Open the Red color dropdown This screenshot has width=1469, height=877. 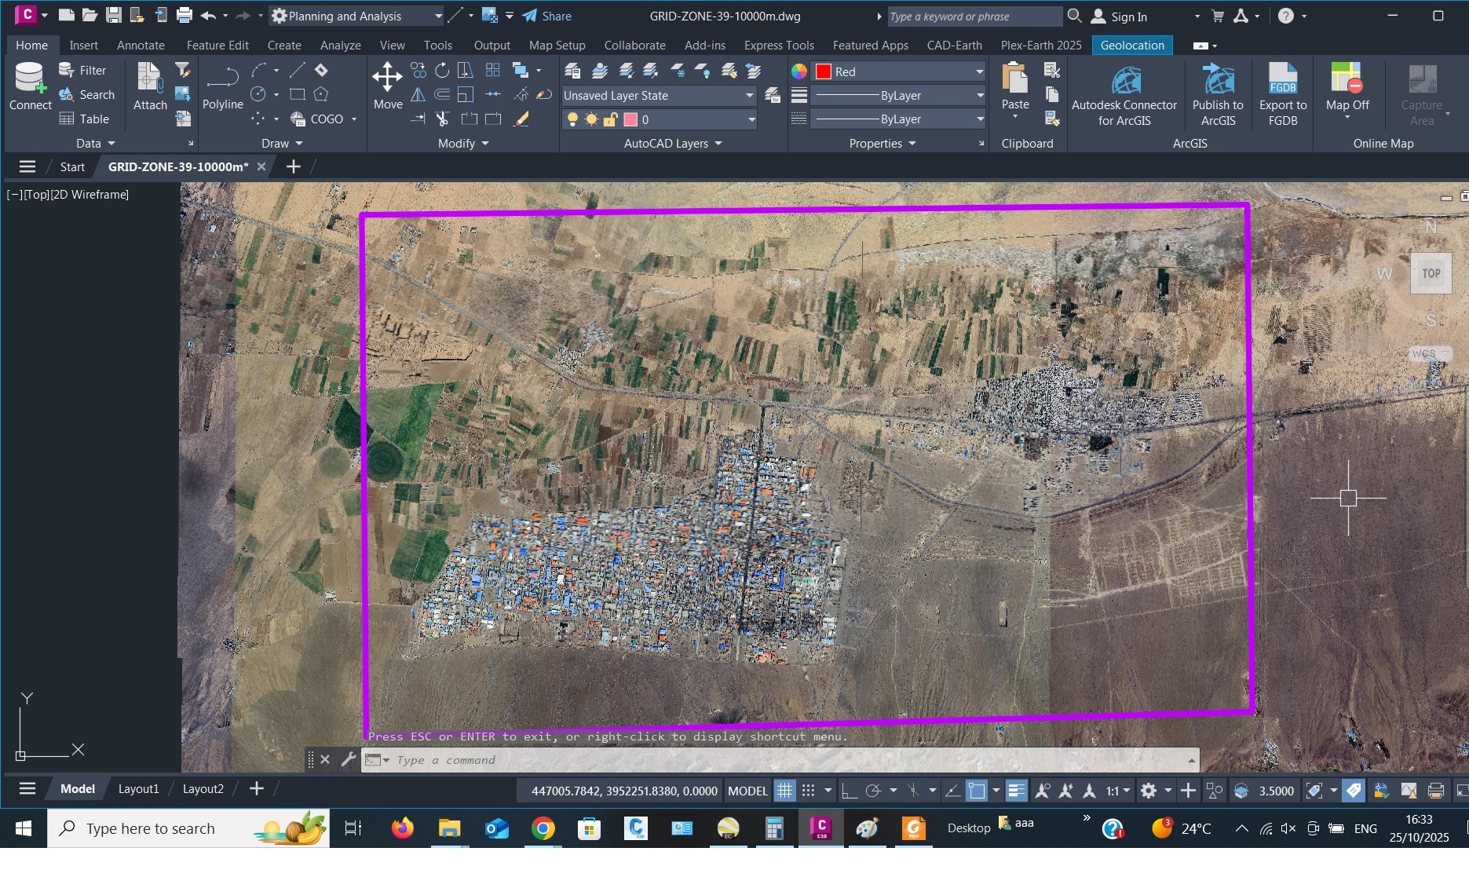(899, 71)
